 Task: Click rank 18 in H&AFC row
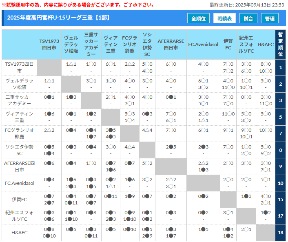281,233
